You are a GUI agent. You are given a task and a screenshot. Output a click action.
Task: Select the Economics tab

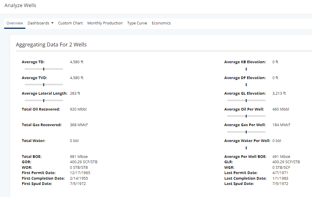[x=161, y=23]
